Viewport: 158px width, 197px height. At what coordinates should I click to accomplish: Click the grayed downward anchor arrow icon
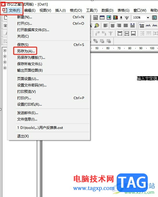111,33
